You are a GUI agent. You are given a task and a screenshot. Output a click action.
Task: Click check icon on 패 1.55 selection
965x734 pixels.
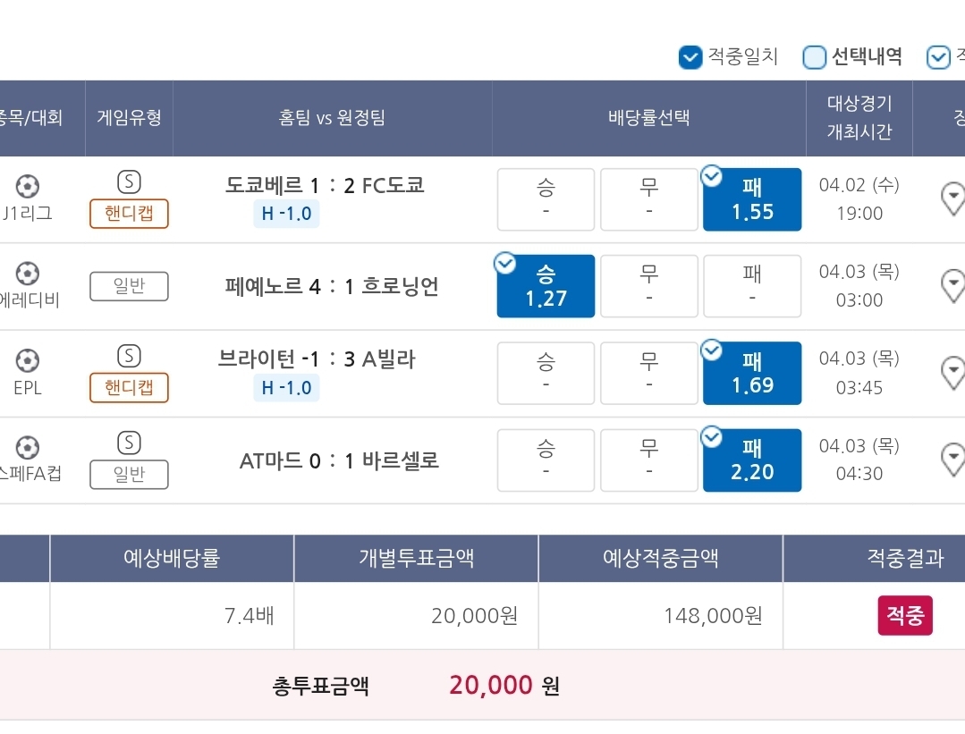point(711,177)
